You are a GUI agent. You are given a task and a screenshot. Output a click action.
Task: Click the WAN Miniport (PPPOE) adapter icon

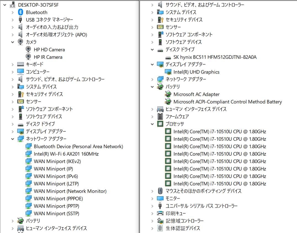(x=28, y=199)
